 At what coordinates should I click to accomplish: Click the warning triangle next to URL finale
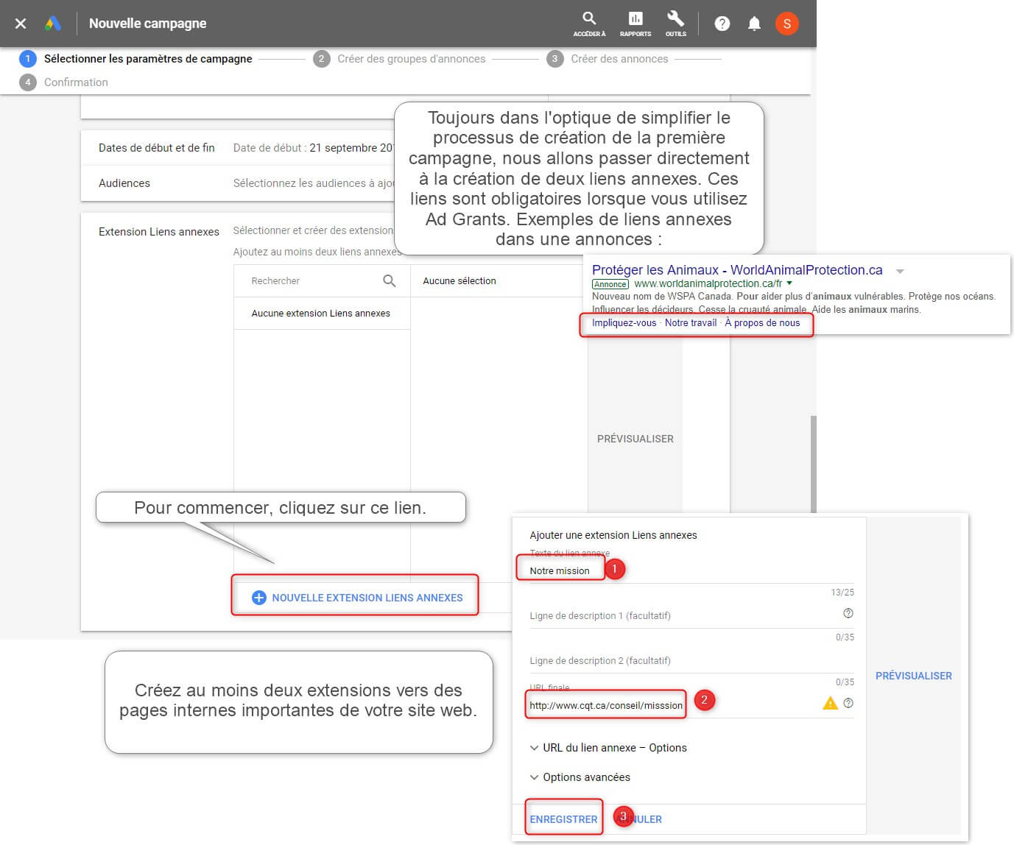[x=830, y=703]
